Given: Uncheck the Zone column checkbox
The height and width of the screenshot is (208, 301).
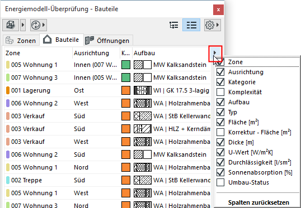Looking at the screenshot, I should click(220, 62).
